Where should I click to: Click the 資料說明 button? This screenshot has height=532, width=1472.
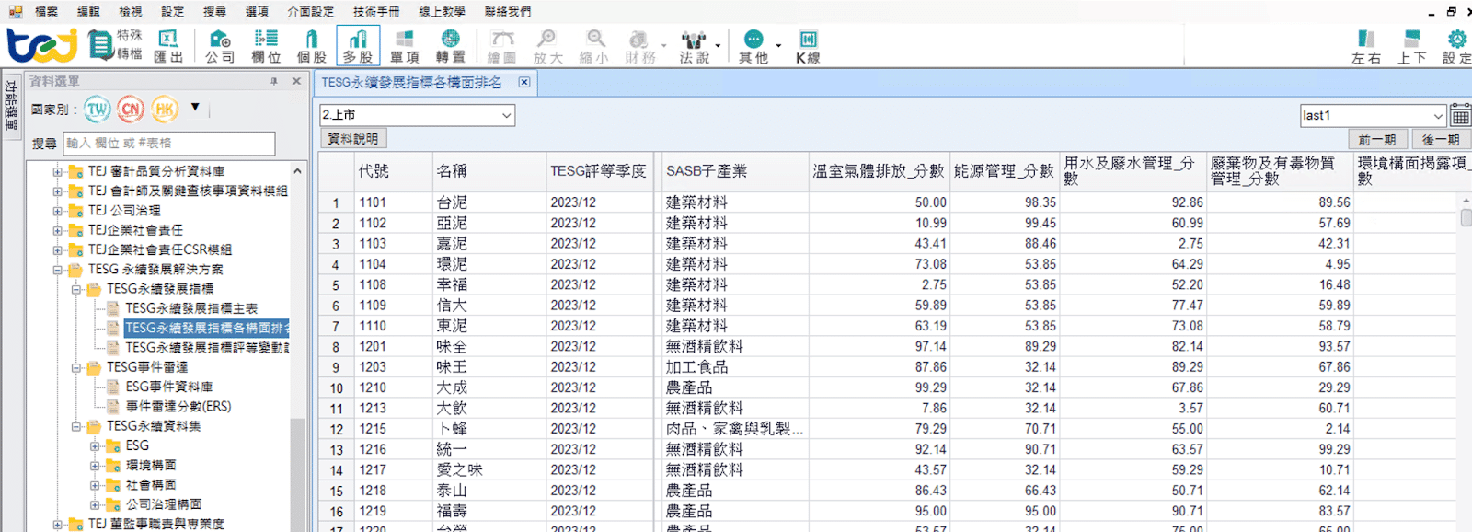353,139
